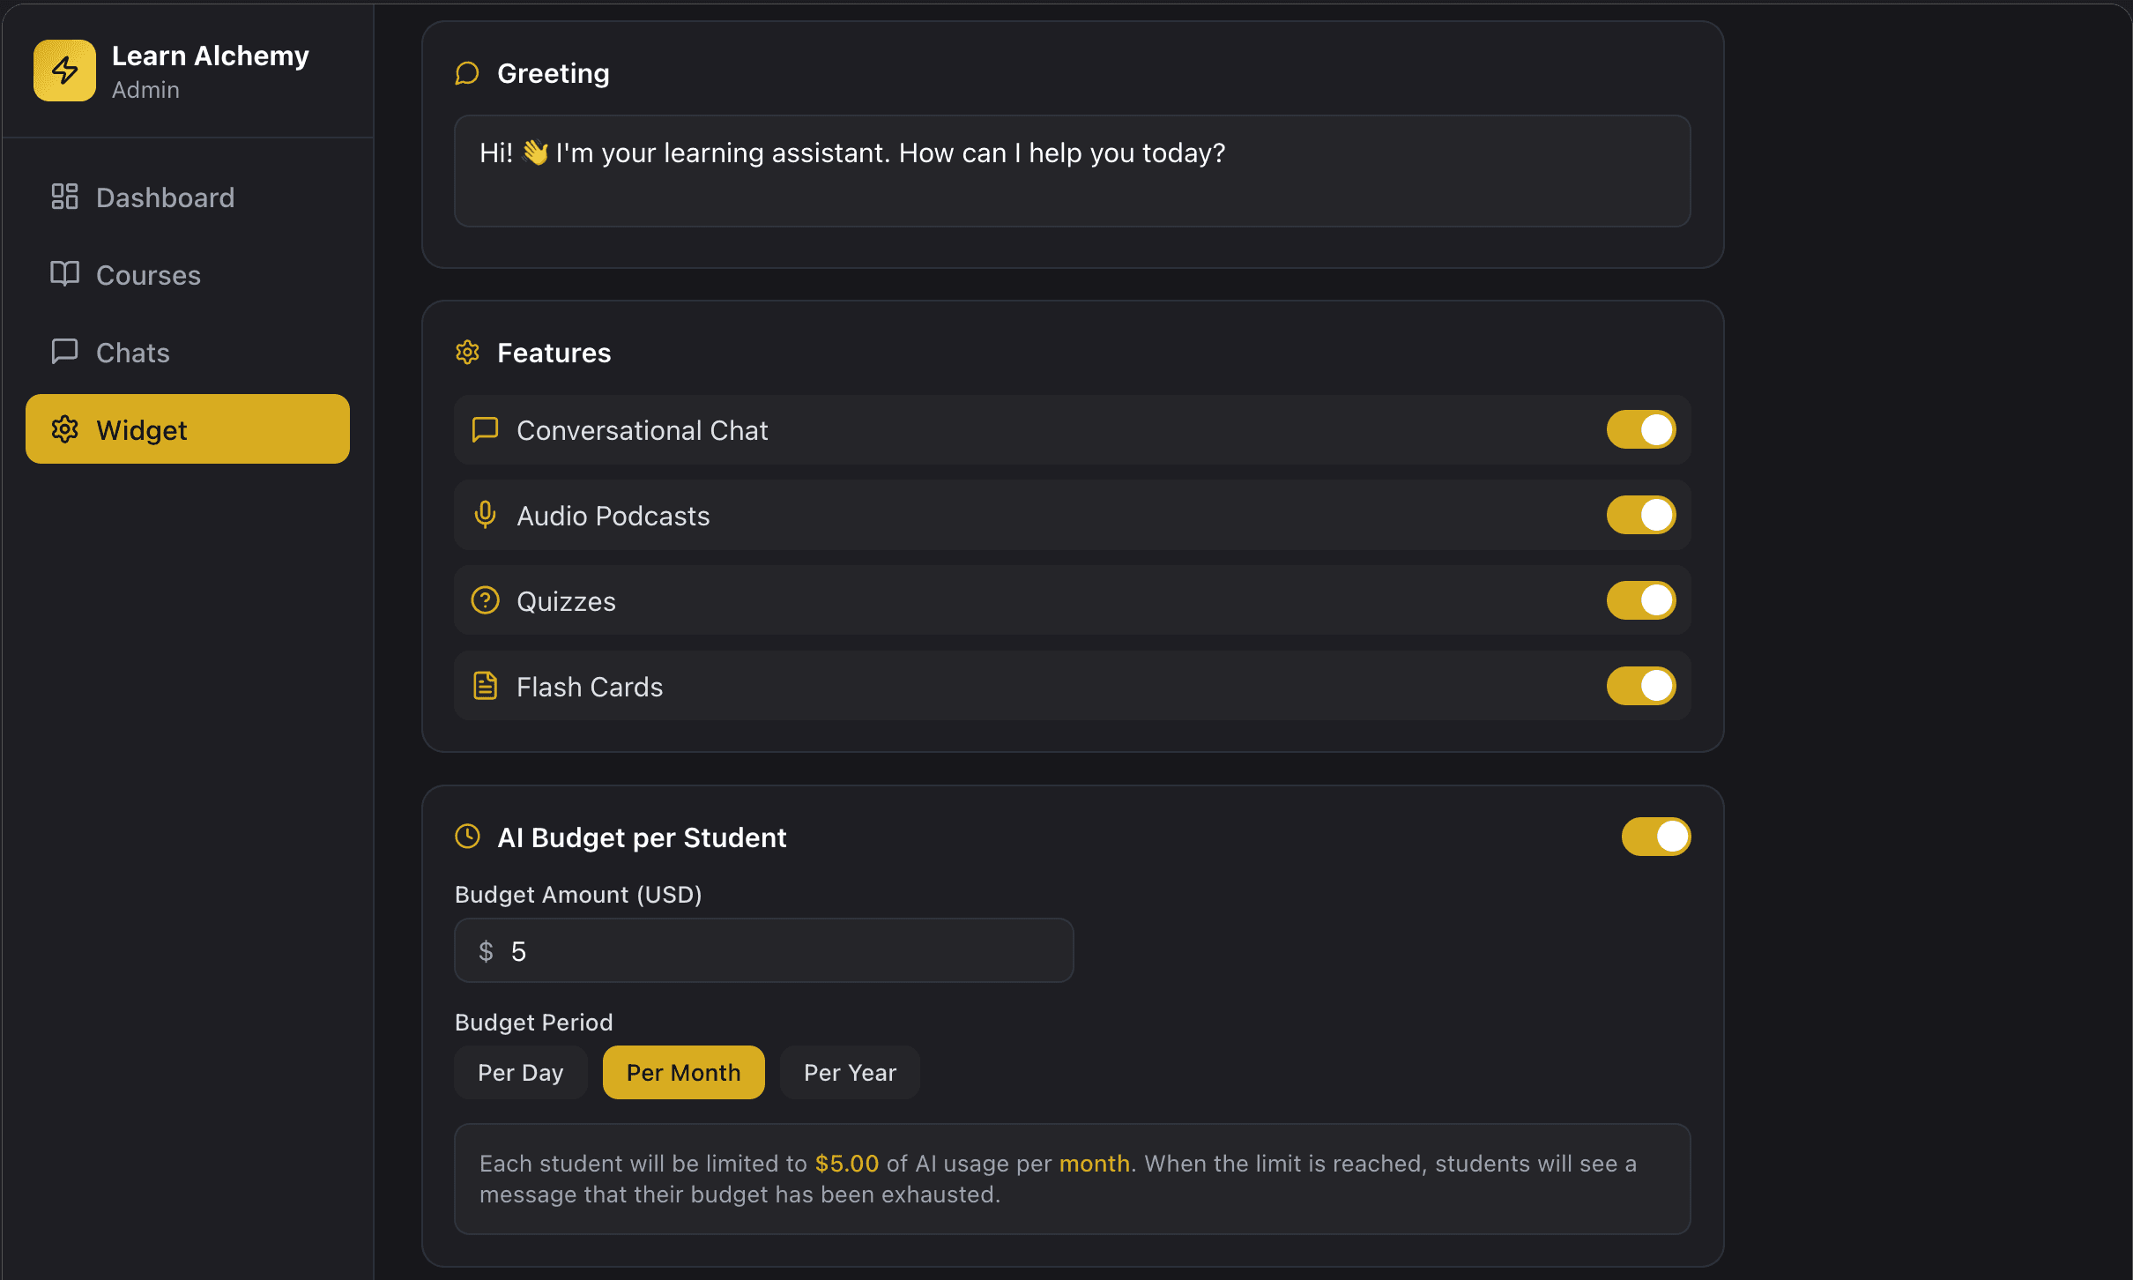Set budget period to Per Day
This screenshot has height=1280, width=2133.
click(520, 1073)
